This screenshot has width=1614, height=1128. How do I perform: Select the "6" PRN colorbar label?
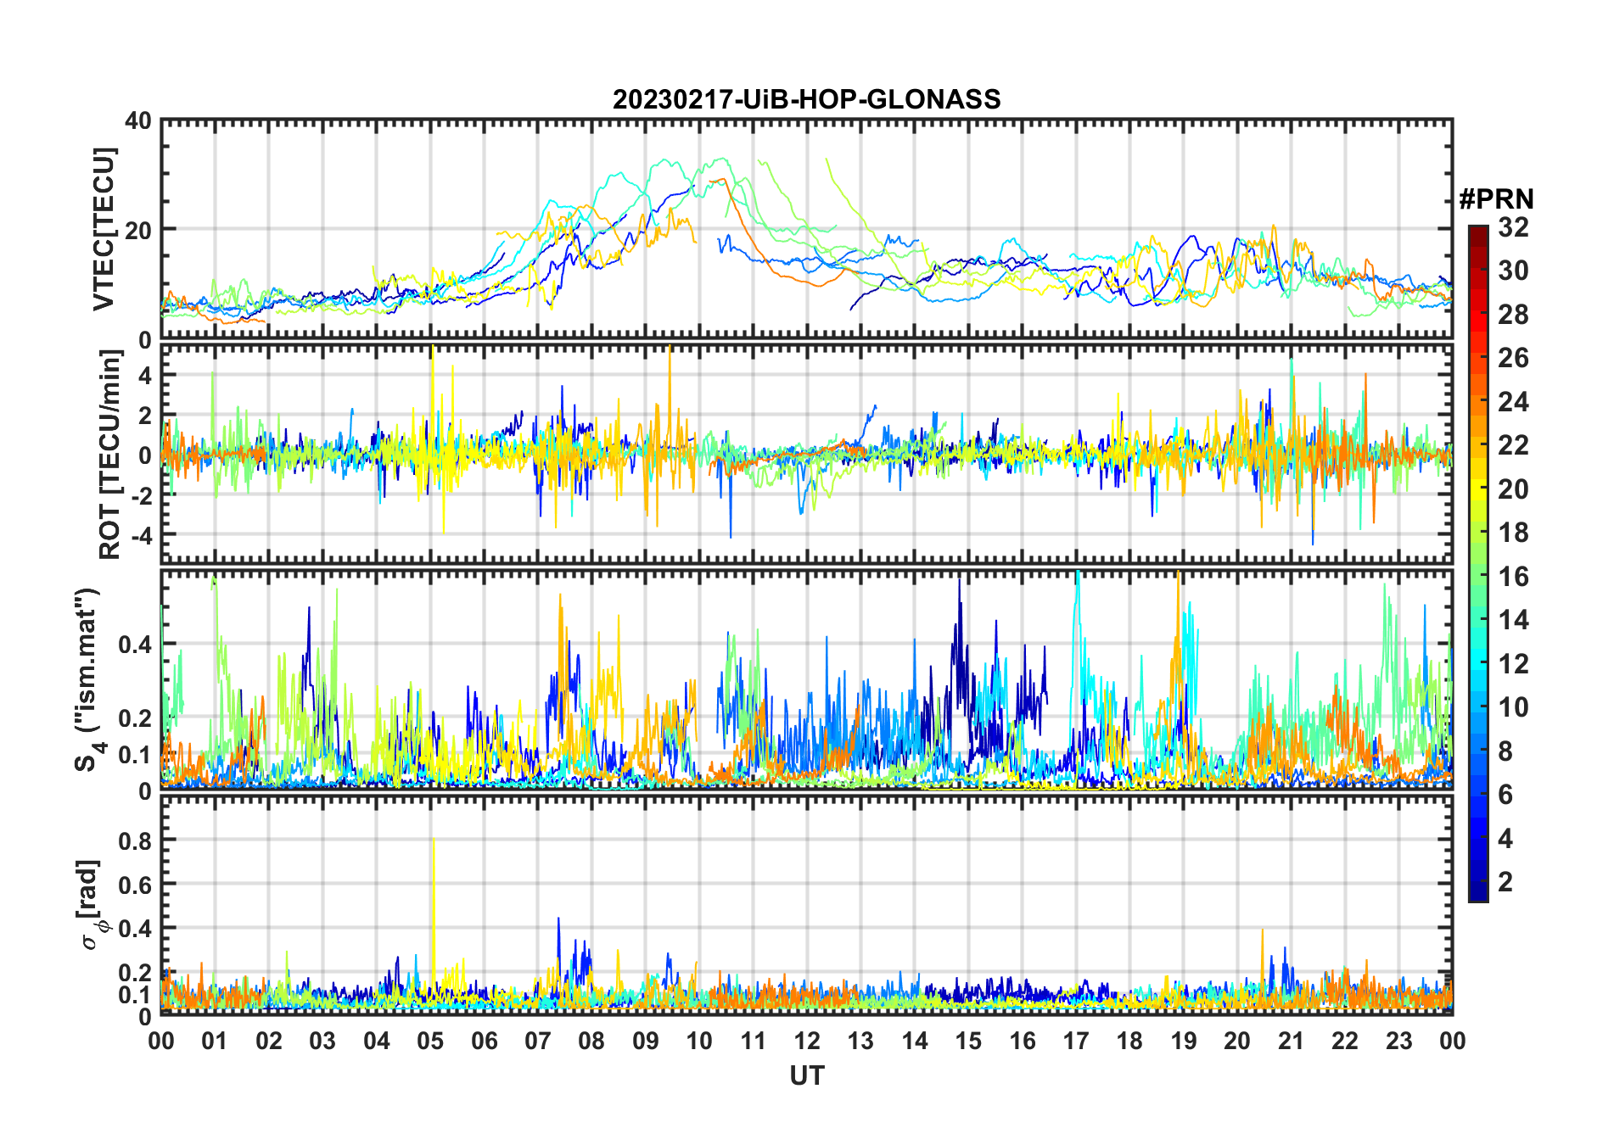pyautogui.click(x=1505, y=795)
